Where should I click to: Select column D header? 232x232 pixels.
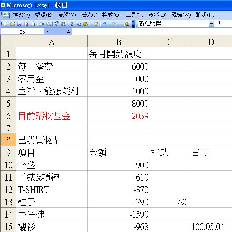pyautogui.click(x=211, y=41)
